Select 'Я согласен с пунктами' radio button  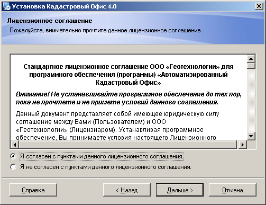[x=13, y=156]
